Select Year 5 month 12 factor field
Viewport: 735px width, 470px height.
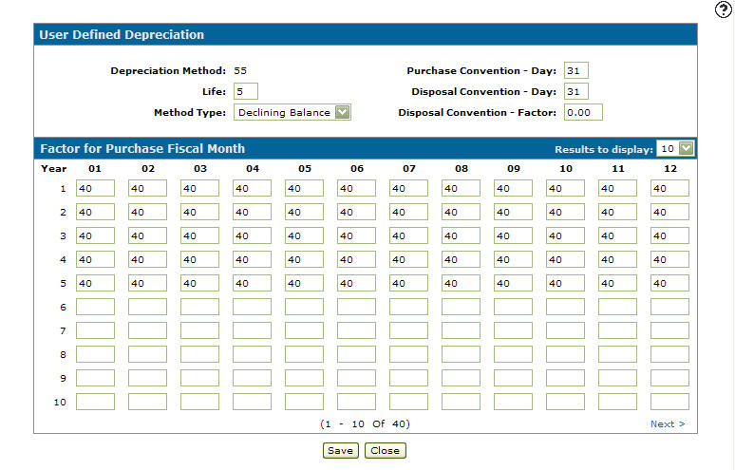tap(669, 283)
